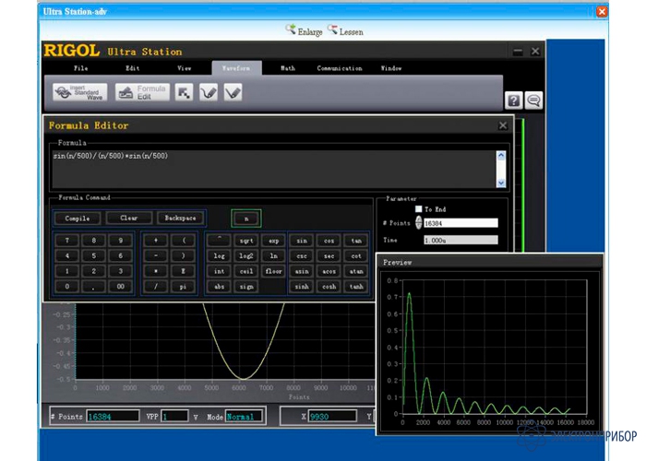Click the digit 7 key

[67, 241]
